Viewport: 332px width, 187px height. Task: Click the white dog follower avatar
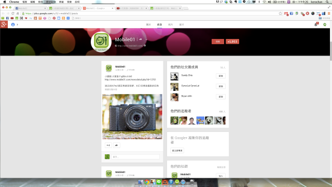(x=209, y=121)
